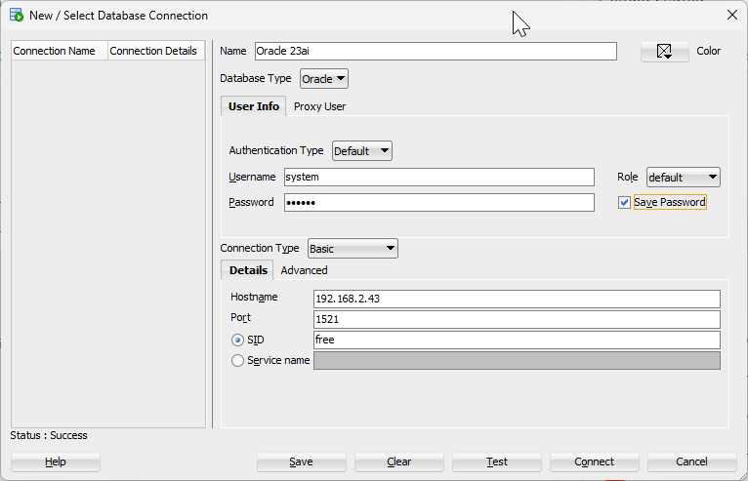Screen dimensions: 748x481
Task: Click the database connection window icon
Action: click(x=17, y=16)
